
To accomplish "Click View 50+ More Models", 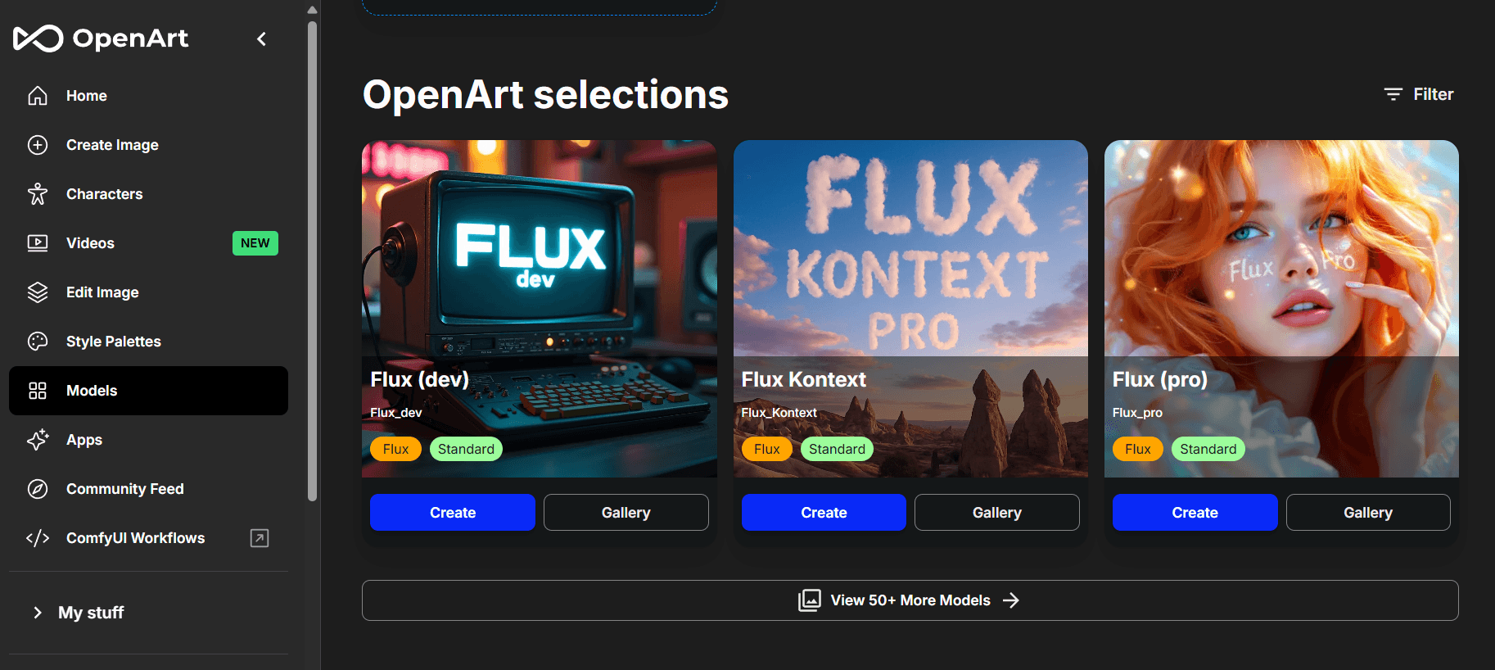I will [910, 600].
